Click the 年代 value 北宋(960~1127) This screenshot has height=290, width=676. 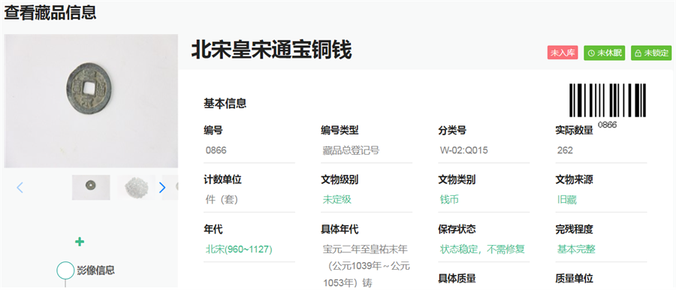(x=239, y=249)
